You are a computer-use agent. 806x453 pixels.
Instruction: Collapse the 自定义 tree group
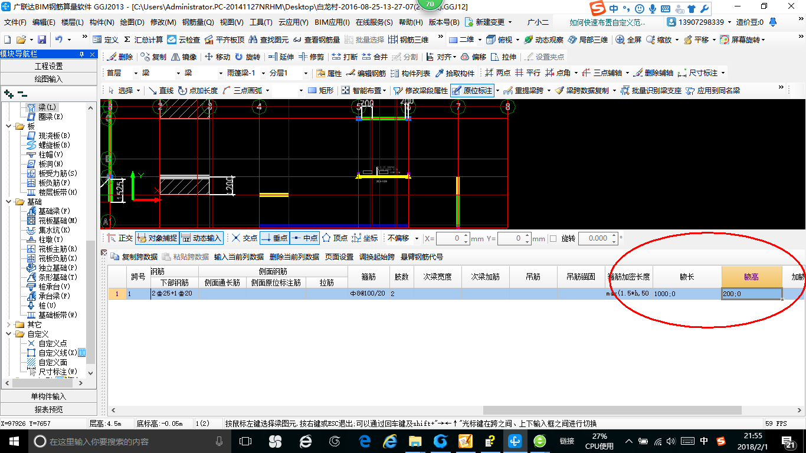coord(9,334)
